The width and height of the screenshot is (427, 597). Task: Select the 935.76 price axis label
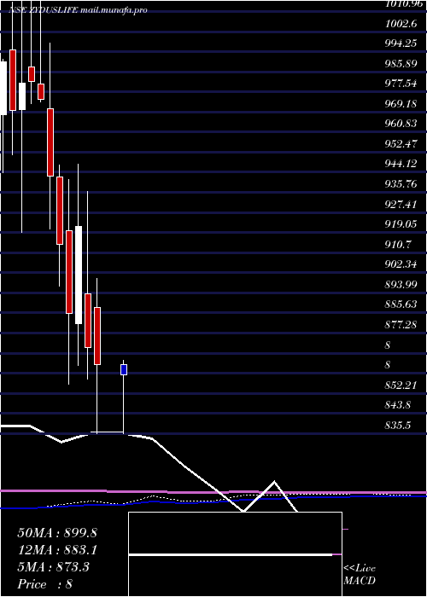[x=401, y=183]
